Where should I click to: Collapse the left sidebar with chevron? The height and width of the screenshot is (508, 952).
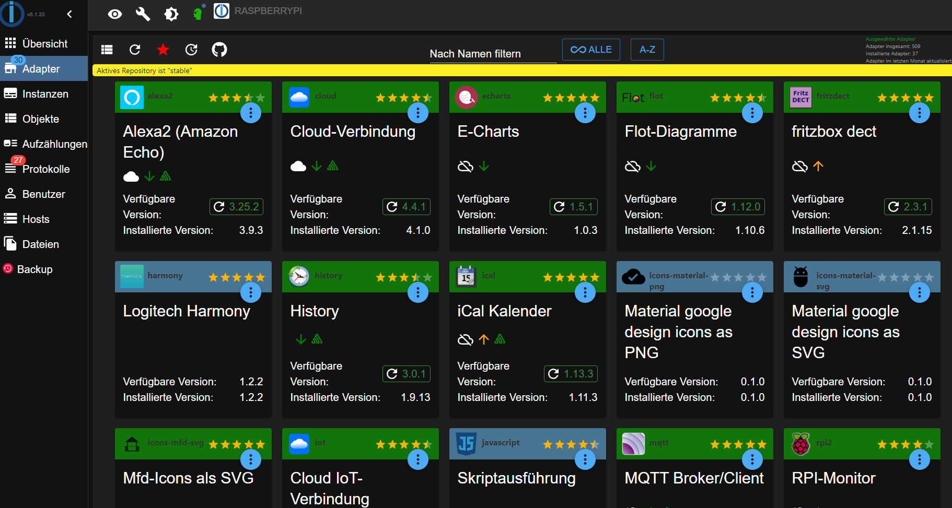coord(69,14)
